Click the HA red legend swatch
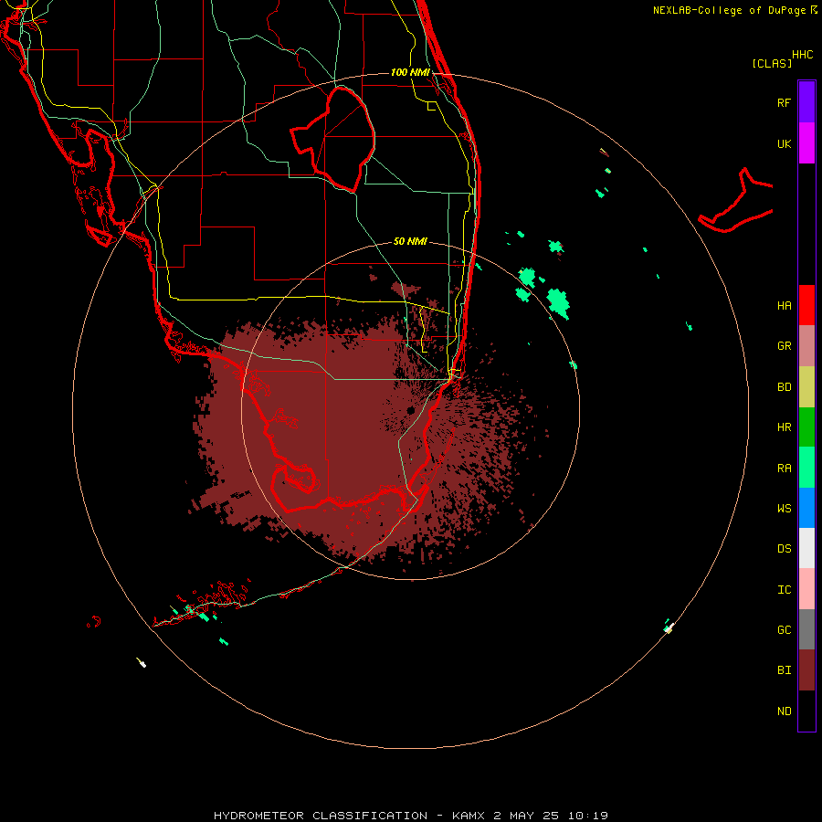Screen dimensions: 822x822 click(806, 305)
